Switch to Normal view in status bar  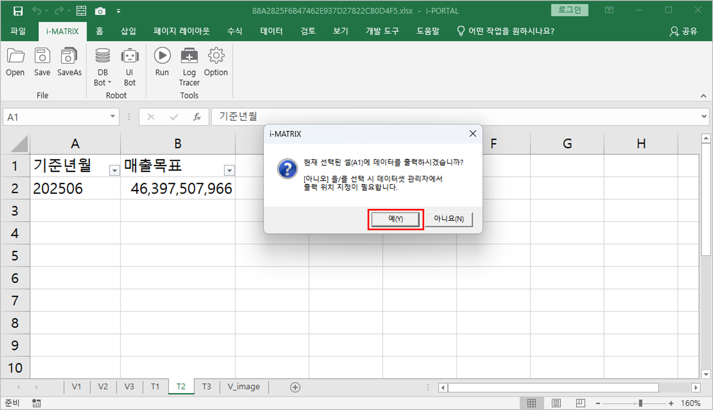pos(532,403)
